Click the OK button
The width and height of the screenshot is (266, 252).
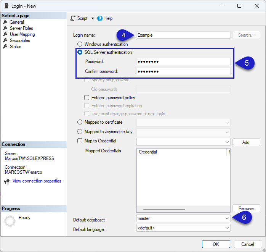click(216, 244)
